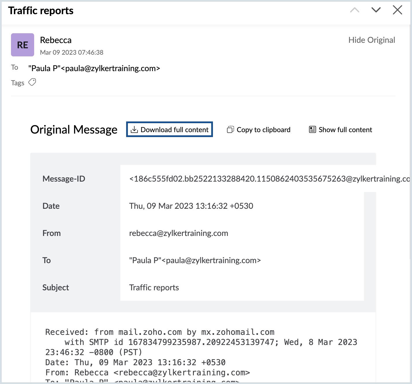Select the Message-ID value text
Screen dimensions: 412x384
click(269, 179)
